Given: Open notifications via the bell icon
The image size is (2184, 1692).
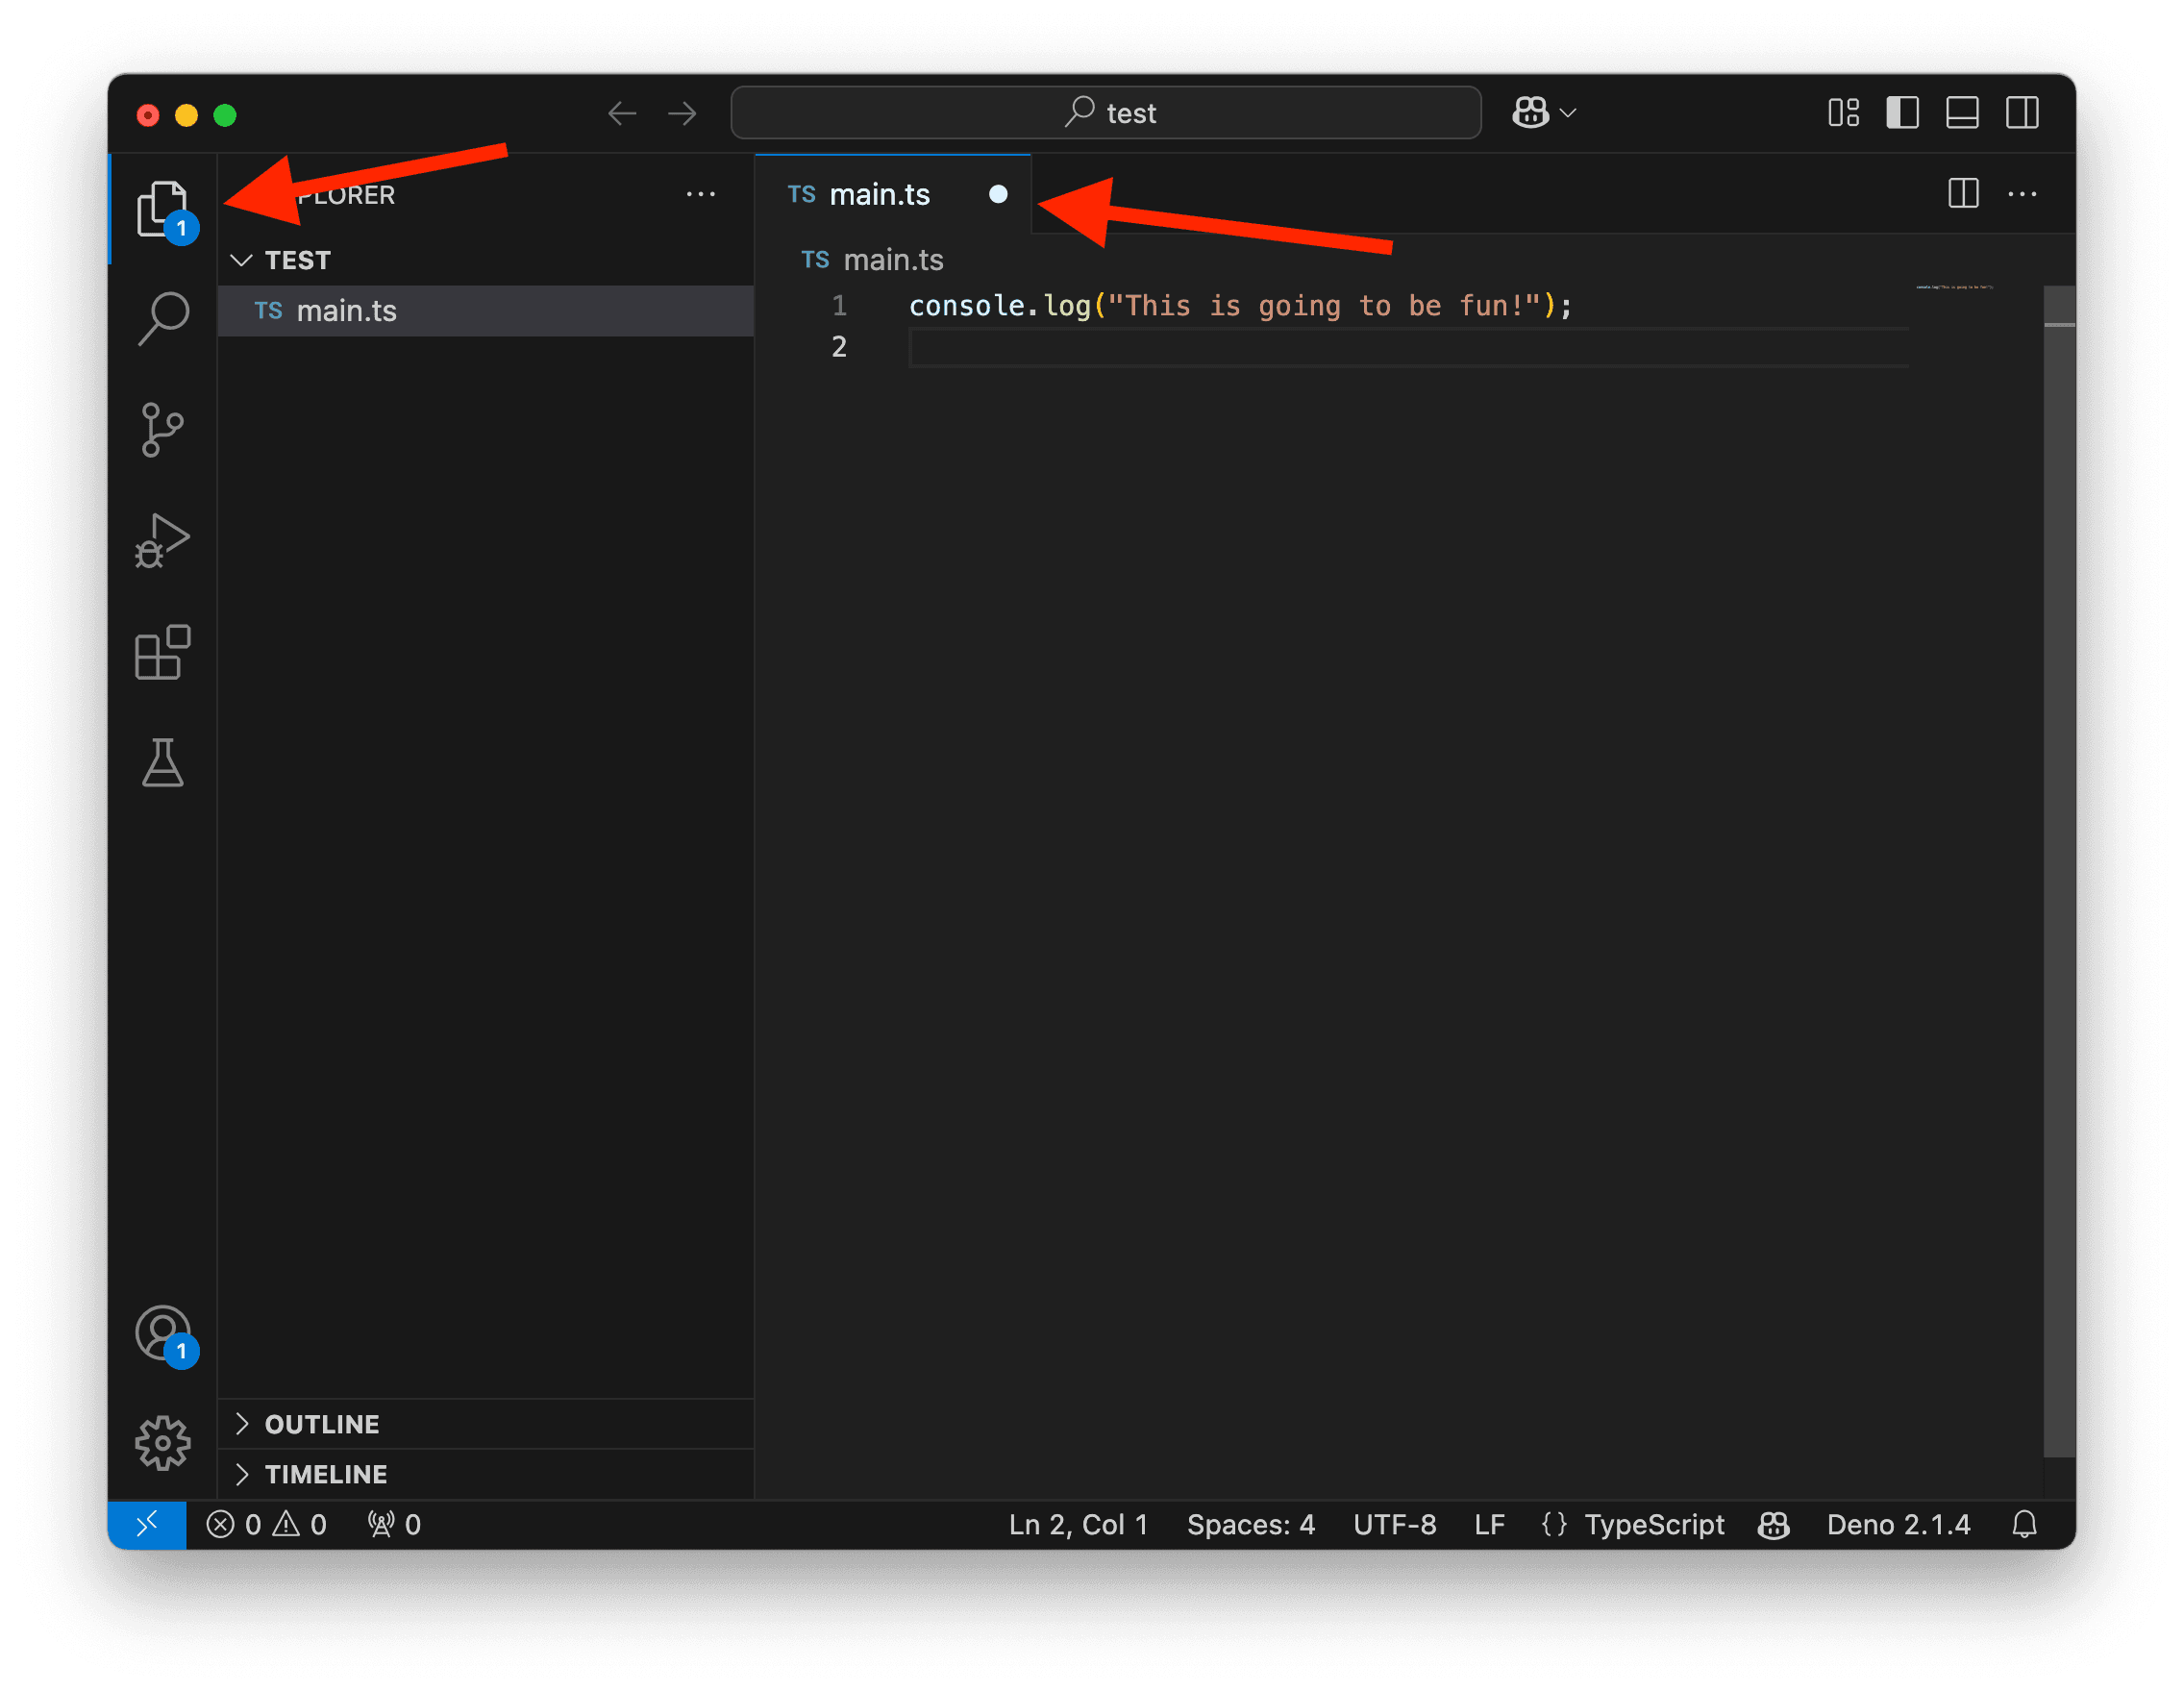Looking at the screenshot, I should click(x=2025, y=1524).
